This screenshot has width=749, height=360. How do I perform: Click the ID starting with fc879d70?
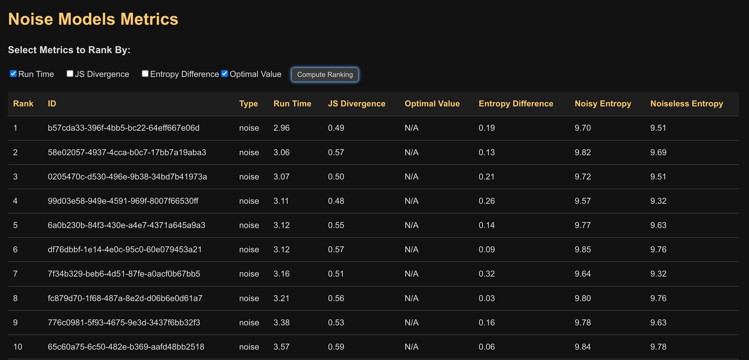pyautogui.click(x=125, y=298)
